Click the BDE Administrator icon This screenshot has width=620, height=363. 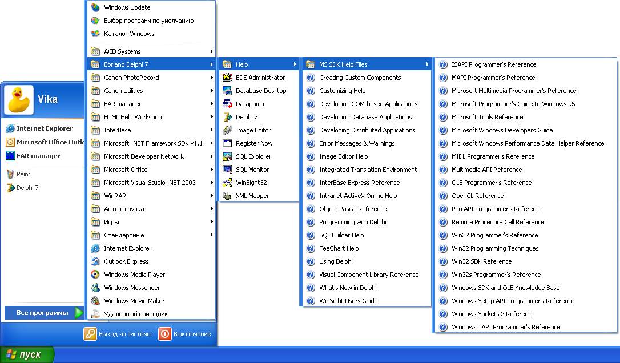coord(227,78)
